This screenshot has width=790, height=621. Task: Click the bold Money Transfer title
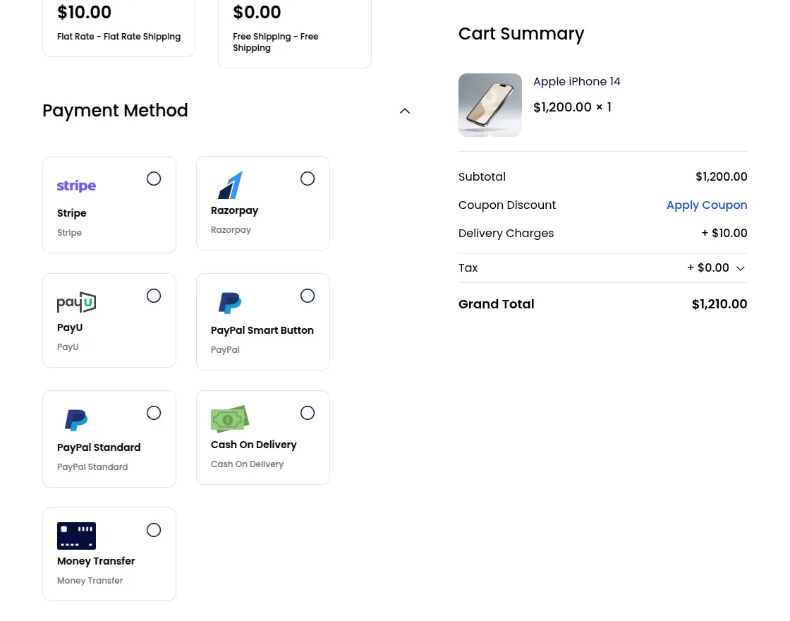click(x=96, y=561)
